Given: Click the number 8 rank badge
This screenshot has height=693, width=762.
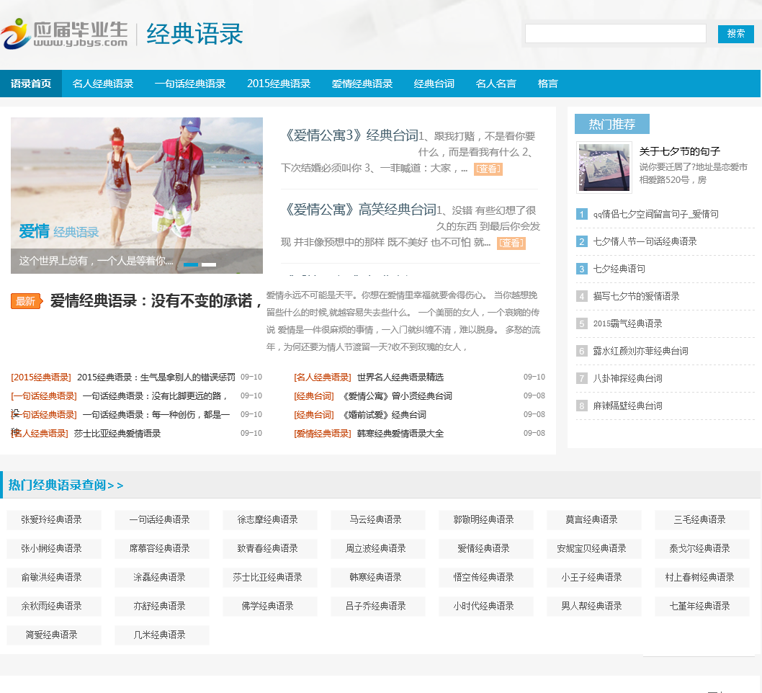Looking at the screenshot, I should 582,406.
